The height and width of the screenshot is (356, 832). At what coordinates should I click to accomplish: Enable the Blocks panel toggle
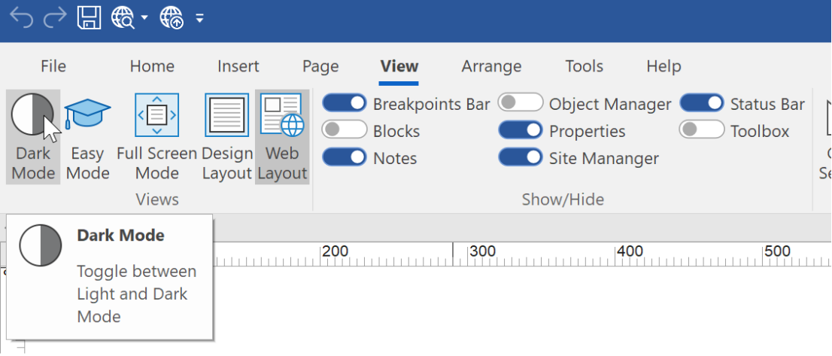pyautogui.click(x=345, y=129)
